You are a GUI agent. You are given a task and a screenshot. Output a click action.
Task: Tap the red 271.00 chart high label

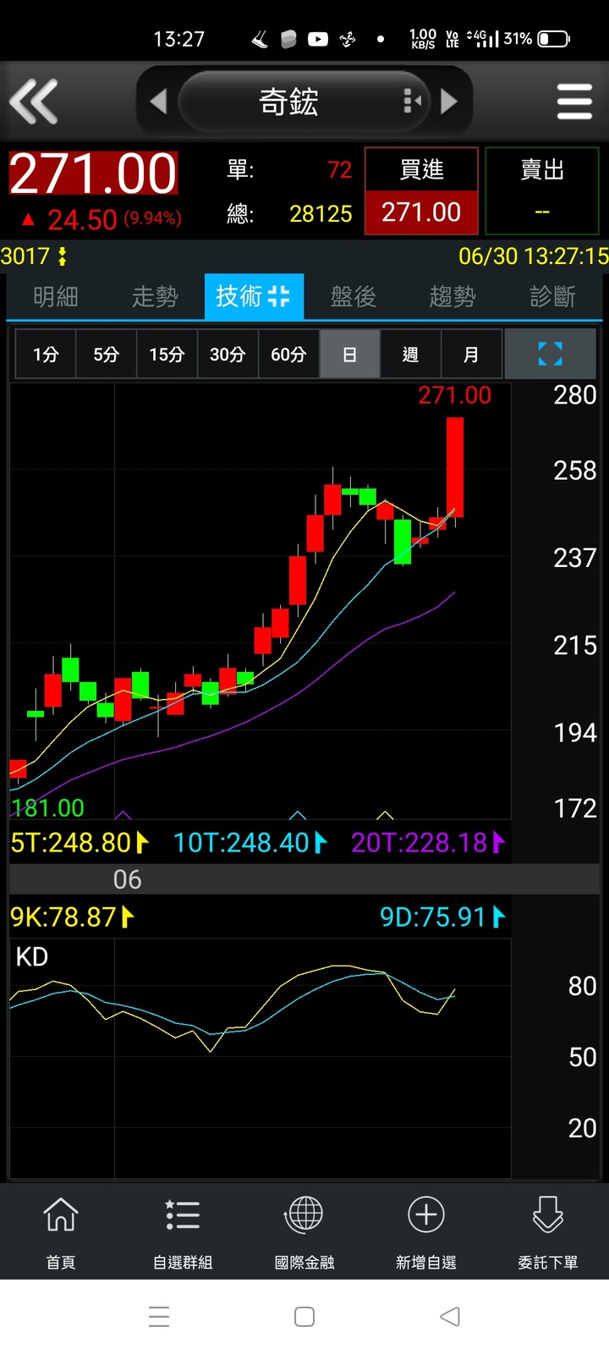click(455, 395)
